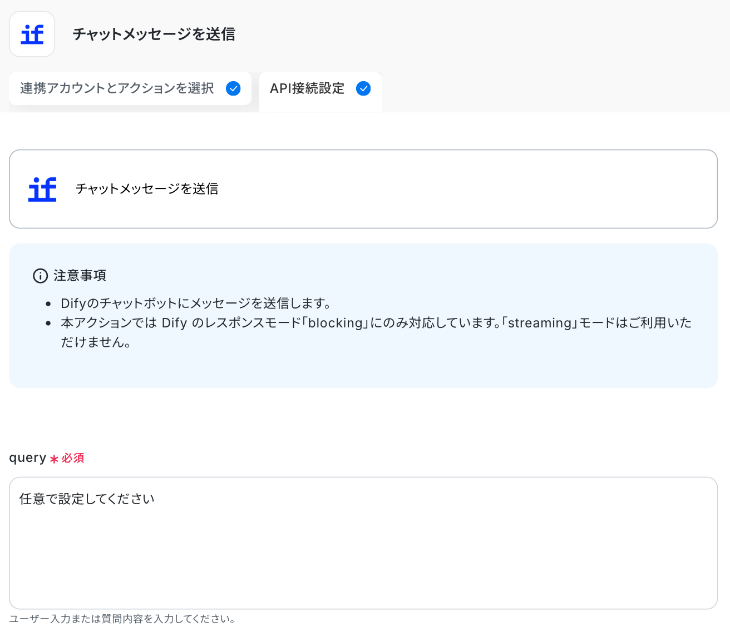
Task: Click the hint ユーザー入力または質問内容を入力してください。
Action: [x=122, y=619]
